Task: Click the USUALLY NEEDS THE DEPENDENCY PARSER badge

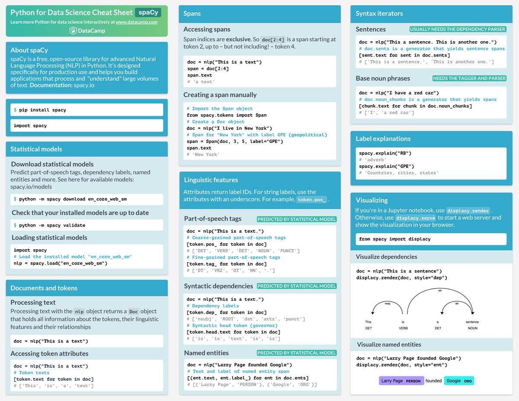Action: (458, 29)
